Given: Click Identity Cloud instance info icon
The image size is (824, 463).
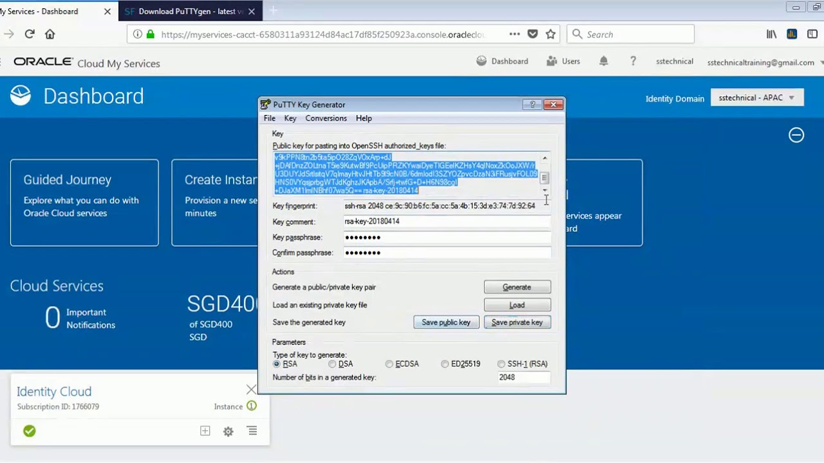Looking at the screenshot, I should click(252, 406).
